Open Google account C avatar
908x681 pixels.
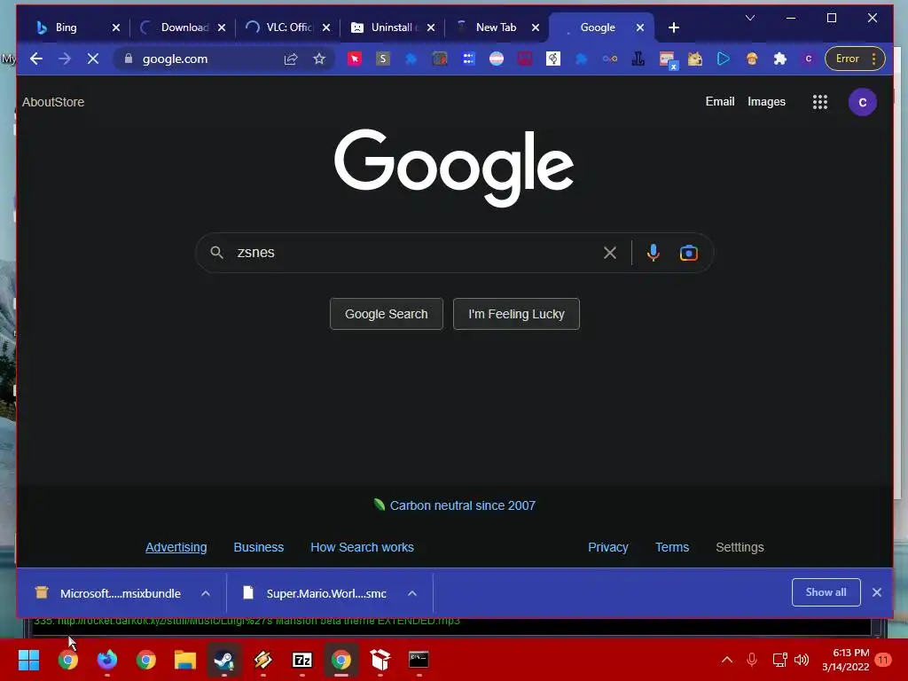[862, 103]
